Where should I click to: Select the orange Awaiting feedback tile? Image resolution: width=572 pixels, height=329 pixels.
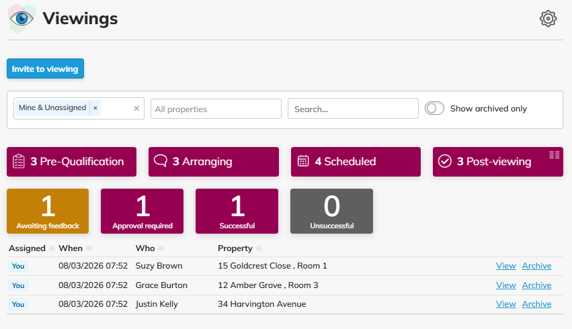[x=48, y=211]
